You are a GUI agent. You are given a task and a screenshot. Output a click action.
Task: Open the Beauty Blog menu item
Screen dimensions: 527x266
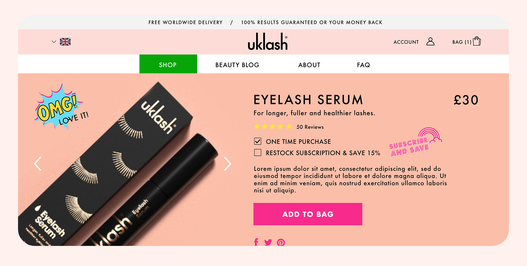click(237, 65)
